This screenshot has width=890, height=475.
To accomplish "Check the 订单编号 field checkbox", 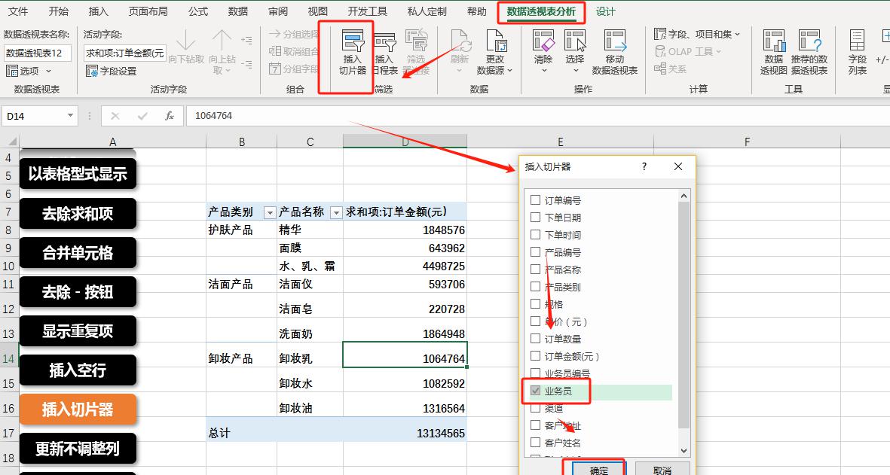I will point(535,199).
